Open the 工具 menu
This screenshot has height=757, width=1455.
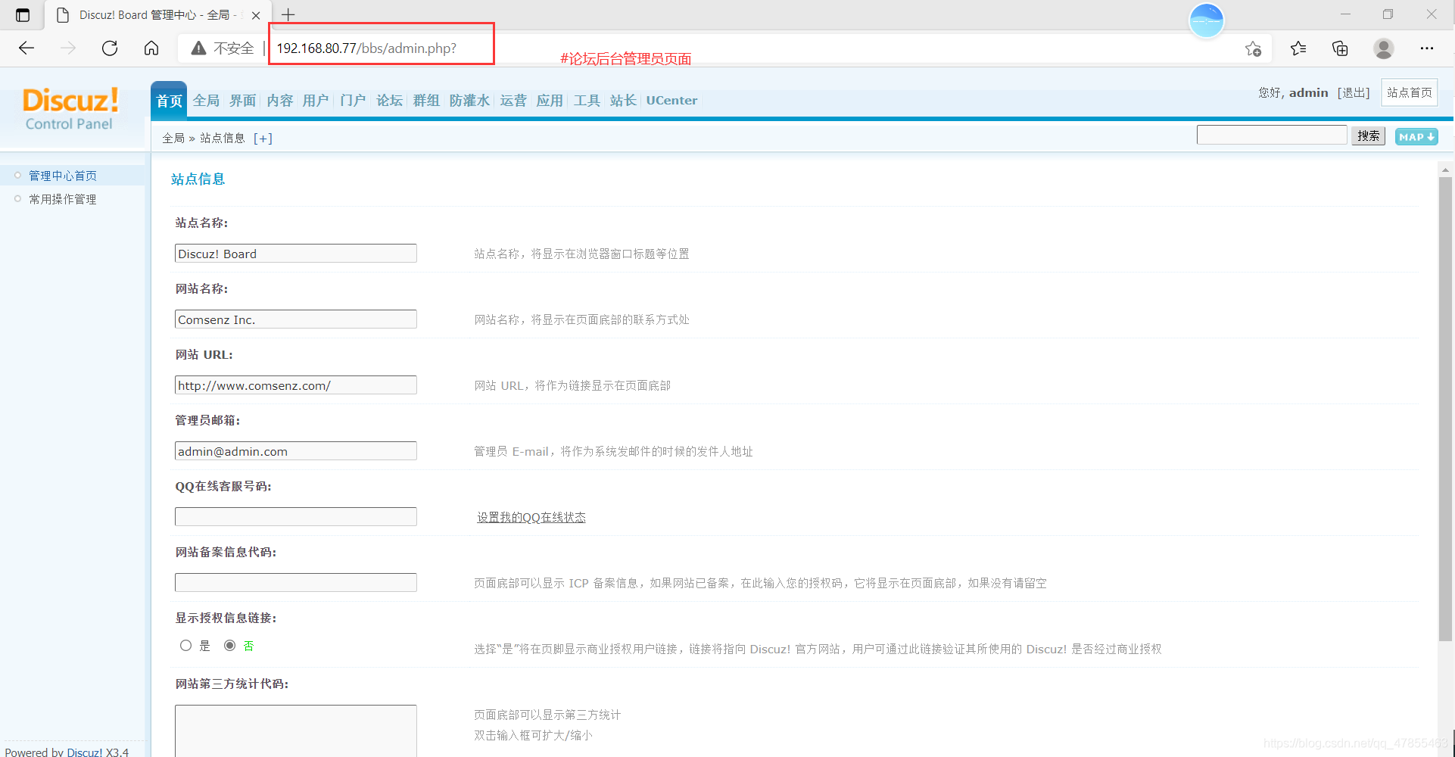click(587, 101)
